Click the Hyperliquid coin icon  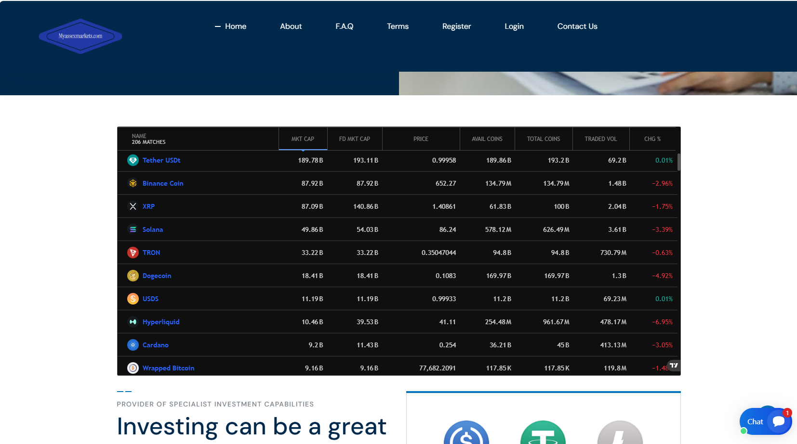pos(133,322)
